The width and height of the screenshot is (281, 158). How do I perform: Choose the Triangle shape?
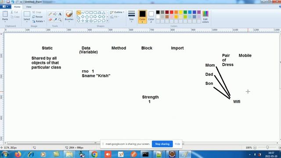(x=104, y=13)
